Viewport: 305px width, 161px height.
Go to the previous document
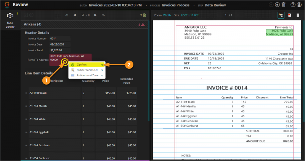74,15
